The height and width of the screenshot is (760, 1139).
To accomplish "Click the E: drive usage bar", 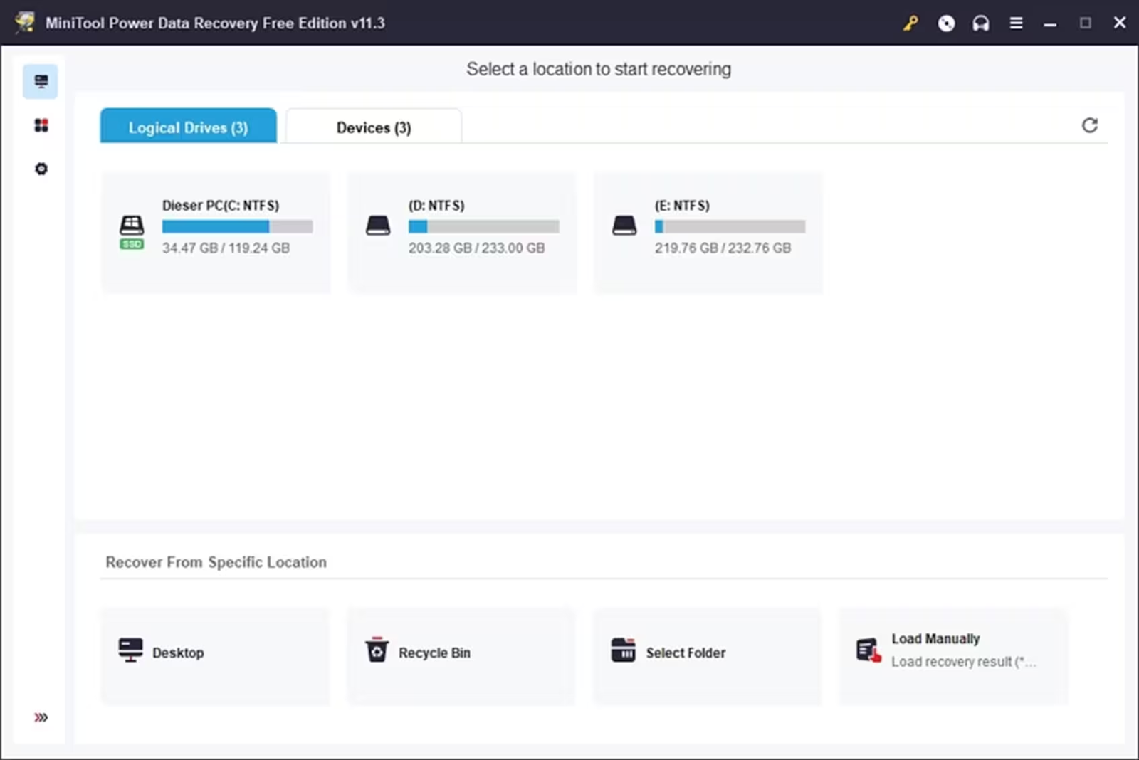I will click(730, 226).
